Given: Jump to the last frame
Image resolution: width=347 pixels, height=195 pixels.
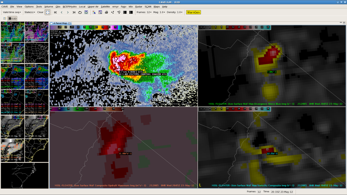Looking at the screenshot, I should coord(74,12).
